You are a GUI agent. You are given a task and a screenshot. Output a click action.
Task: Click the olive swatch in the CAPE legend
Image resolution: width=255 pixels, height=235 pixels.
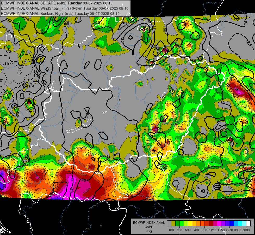[173, 223]
